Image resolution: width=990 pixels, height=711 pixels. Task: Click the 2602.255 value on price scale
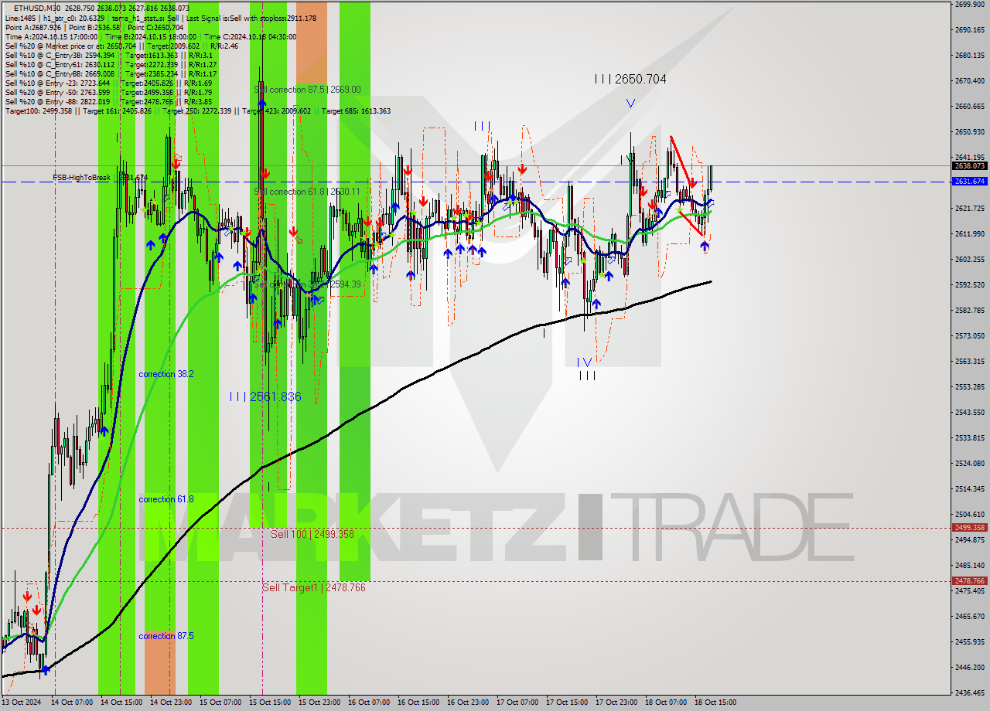coord(969,259)
